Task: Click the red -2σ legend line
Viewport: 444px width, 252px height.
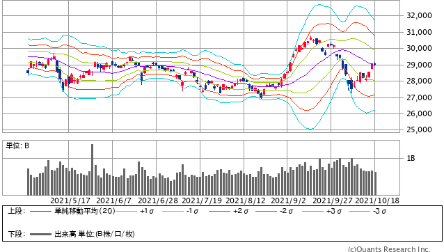Action: 266,211
